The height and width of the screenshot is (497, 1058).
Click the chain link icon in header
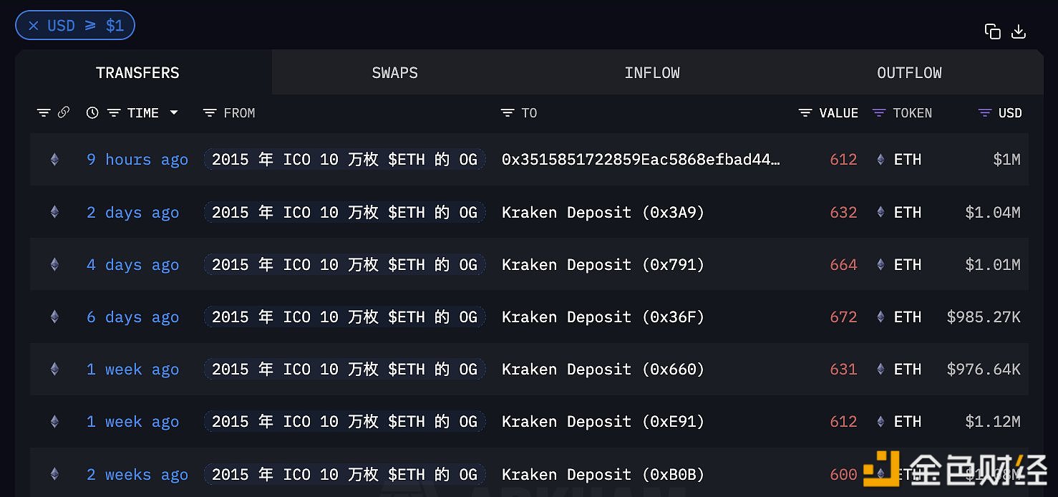(64, 112)
